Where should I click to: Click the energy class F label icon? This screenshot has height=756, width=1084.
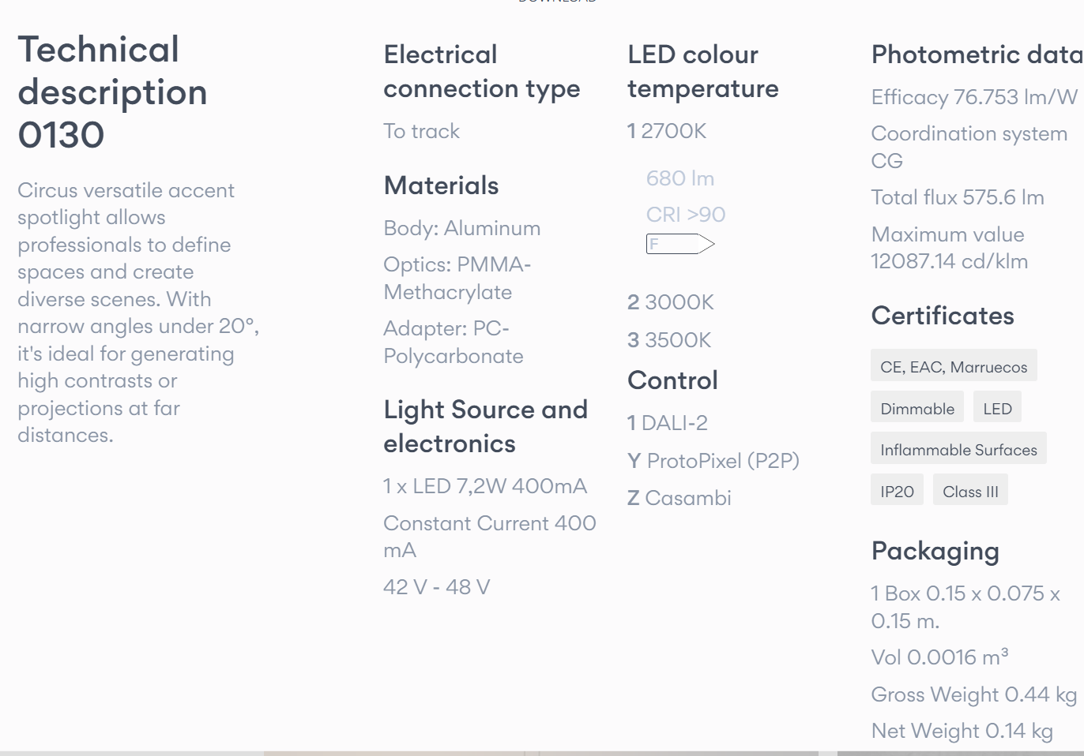[x=679, y=244]
